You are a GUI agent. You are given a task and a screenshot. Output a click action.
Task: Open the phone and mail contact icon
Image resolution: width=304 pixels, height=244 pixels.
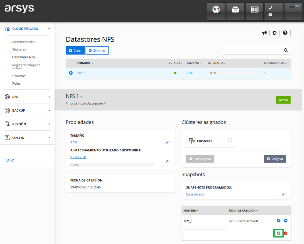click(274, 12)
